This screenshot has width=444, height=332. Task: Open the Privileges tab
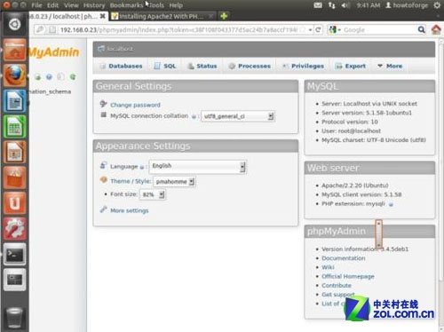pyautogui.click(x=303, y=66)
